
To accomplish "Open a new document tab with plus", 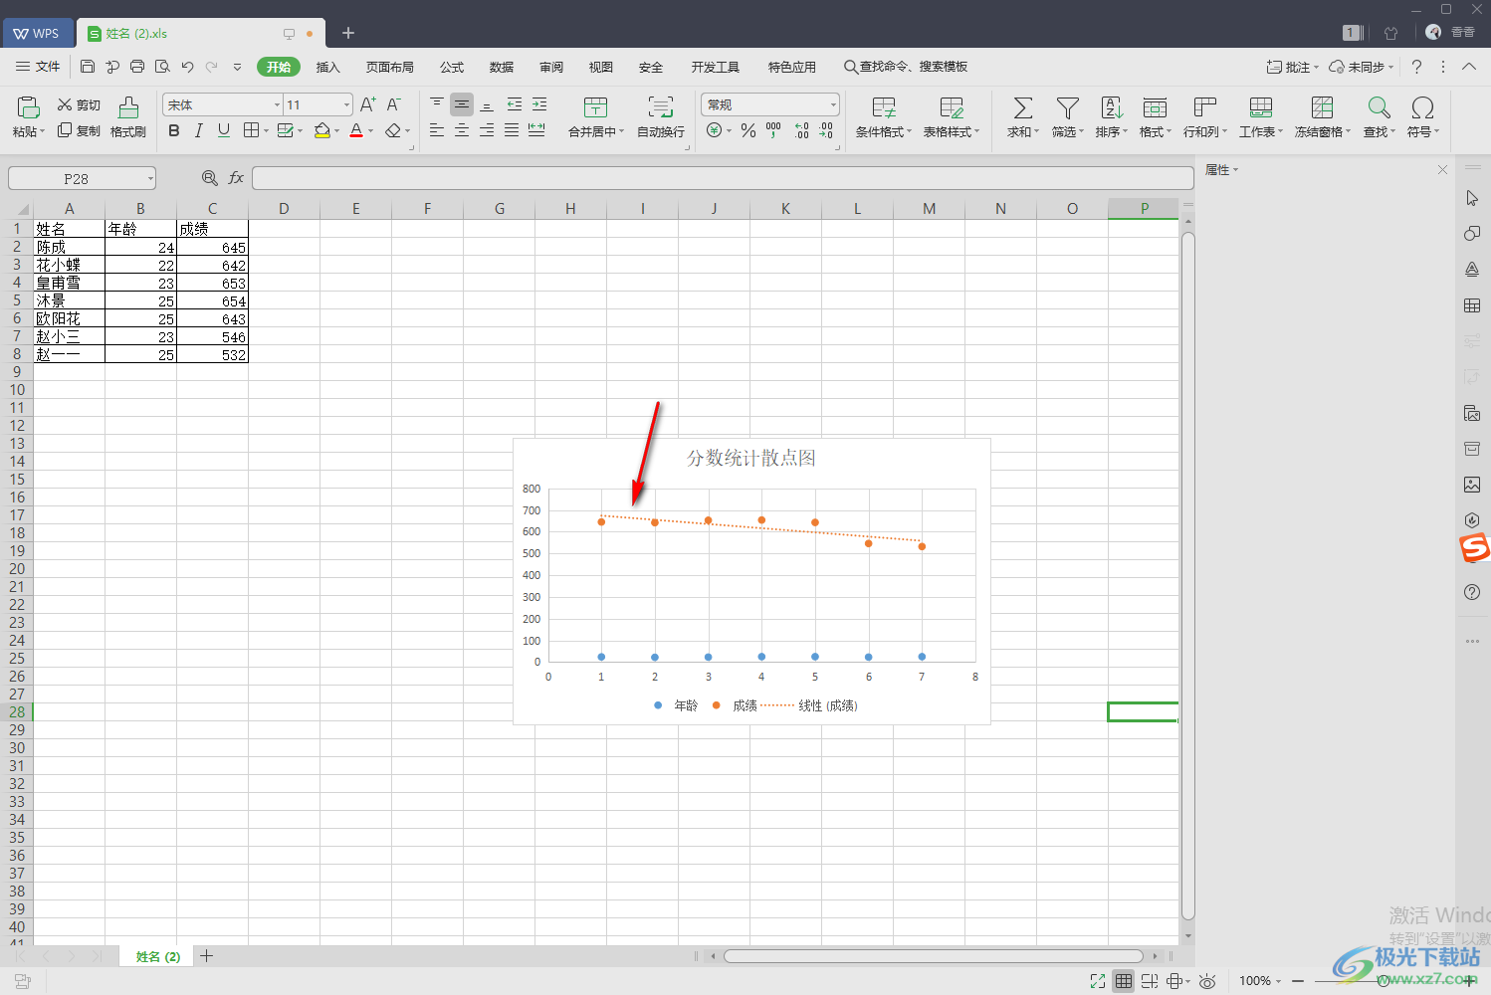I will coord(348,33).
